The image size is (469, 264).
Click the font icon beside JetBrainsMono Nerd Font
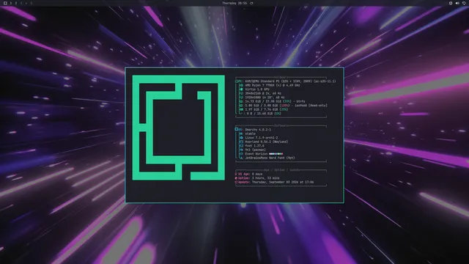[x=241, y=158]
